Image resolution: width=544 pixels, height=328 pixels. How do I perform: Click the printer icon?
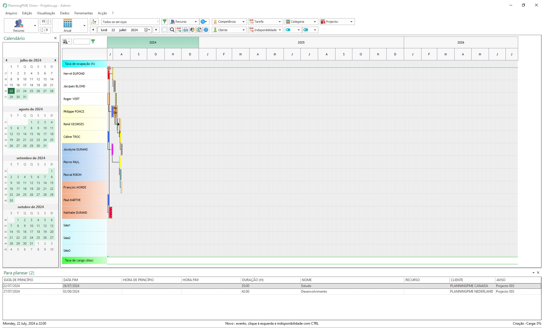coord(186,30)
